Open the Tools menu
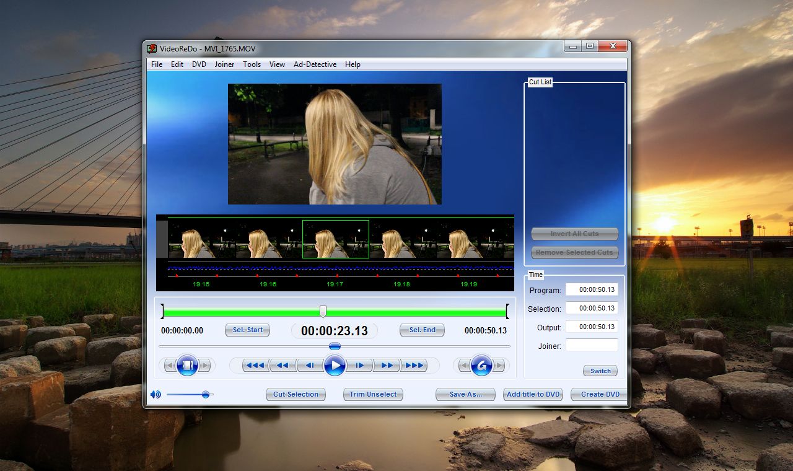Screen dimensions: 793x471 252,64
